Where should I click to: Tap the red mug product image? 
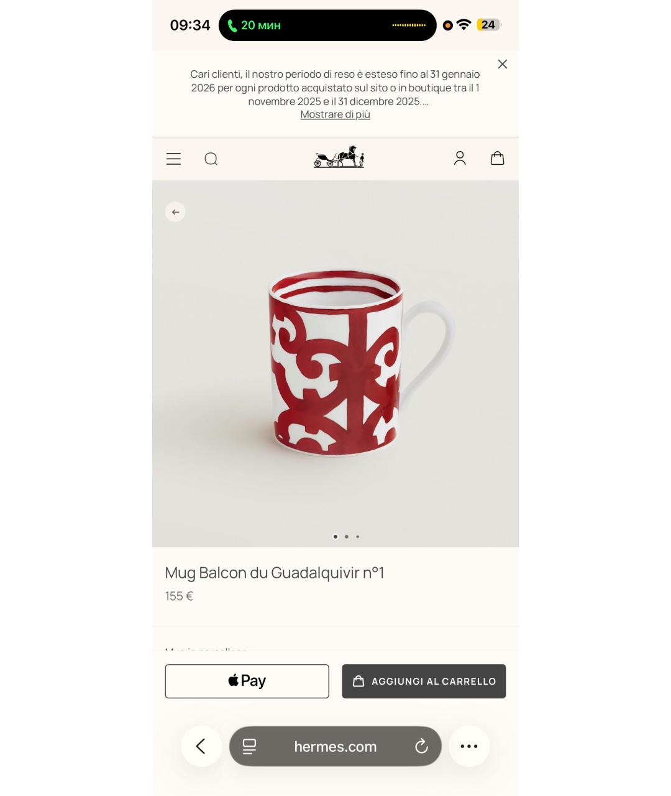pos(362,364)
